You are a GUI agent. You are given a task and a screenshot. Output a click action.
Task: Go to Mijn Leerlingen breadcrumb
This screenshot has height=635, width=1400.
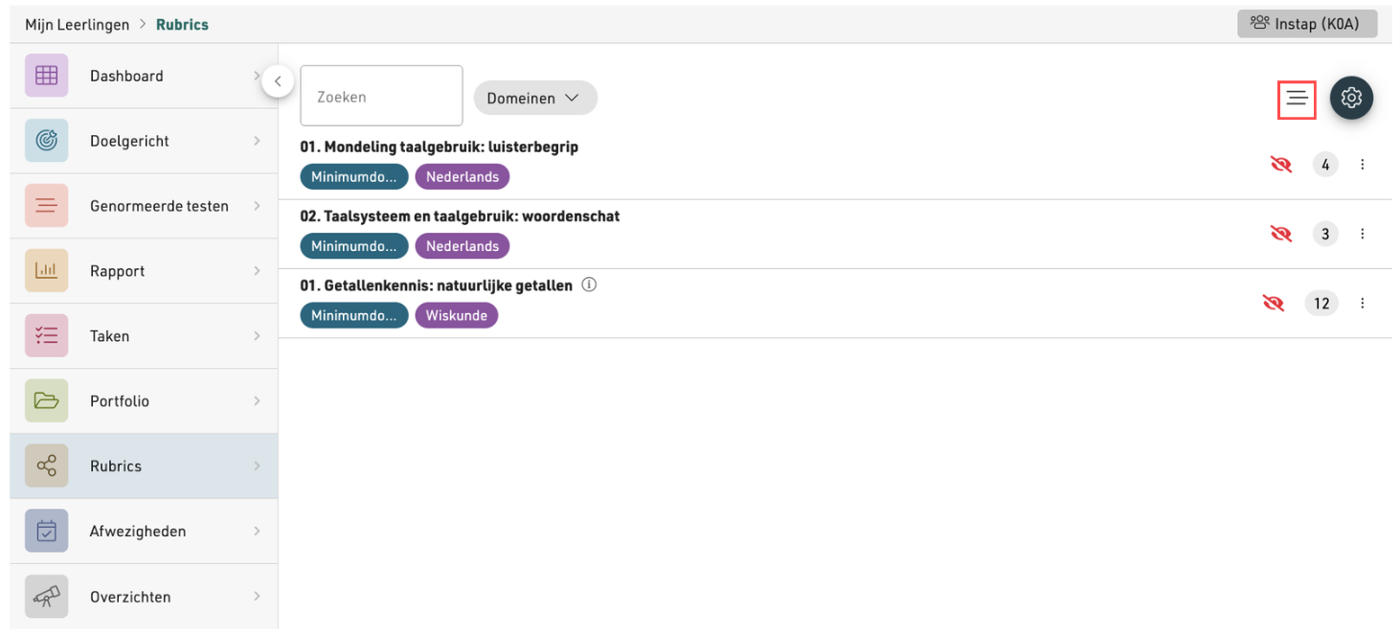pos(78,25)
